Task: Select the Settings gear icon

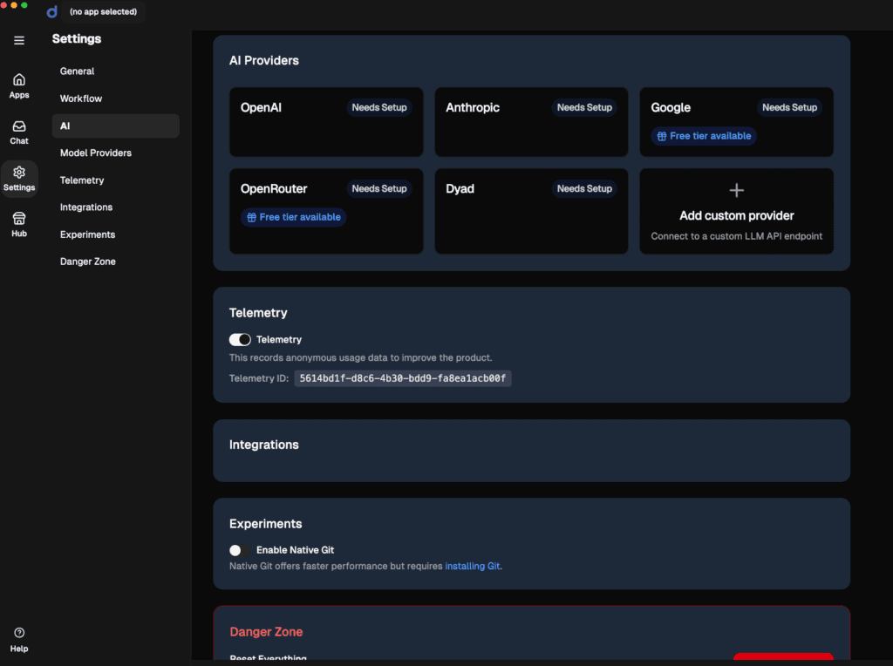Action: click(19, 172)
